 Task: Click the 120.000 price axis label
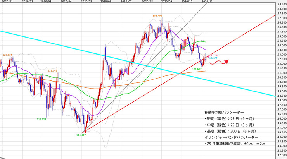pos(282,82)
